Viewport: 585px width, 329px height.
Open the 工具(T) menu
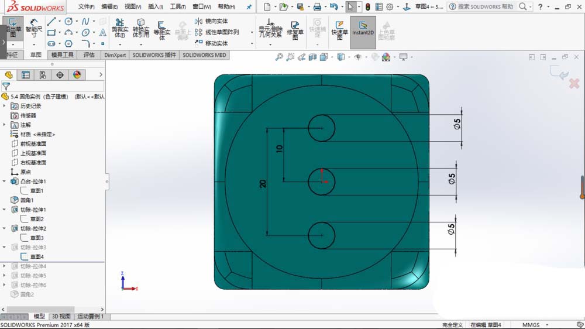pos(178,6)
